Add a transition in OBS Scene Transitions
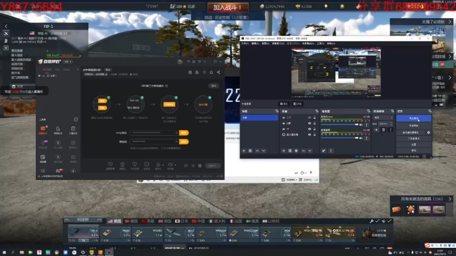 pos(376,130)
